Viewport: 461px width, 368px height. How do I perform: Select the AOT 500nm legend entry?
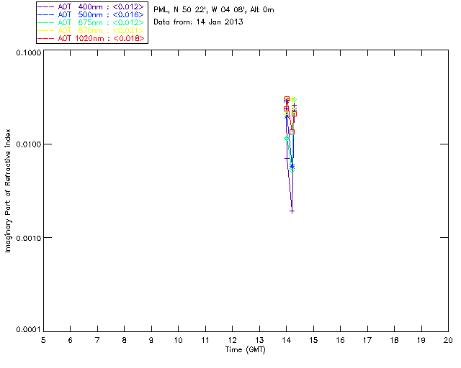[91, 14]
